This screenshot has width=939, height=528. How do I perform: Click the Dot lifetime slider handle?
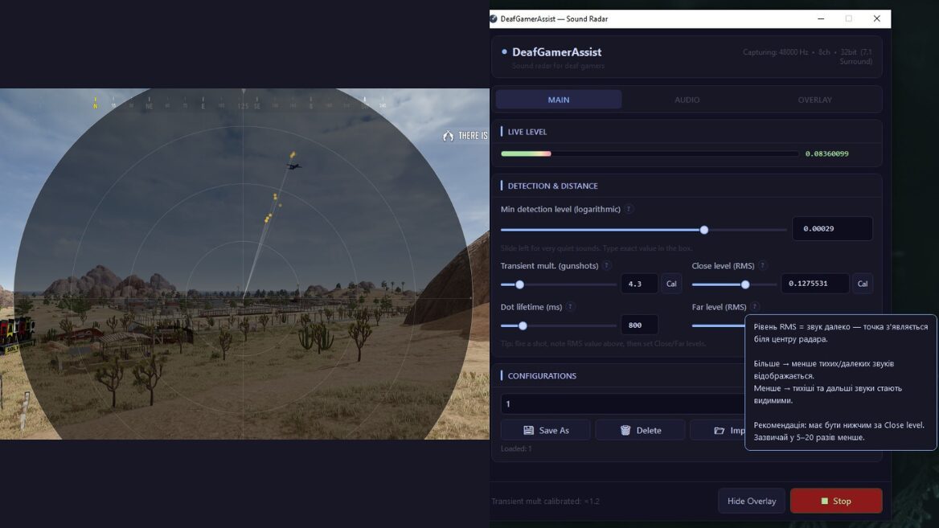[523, 325]
